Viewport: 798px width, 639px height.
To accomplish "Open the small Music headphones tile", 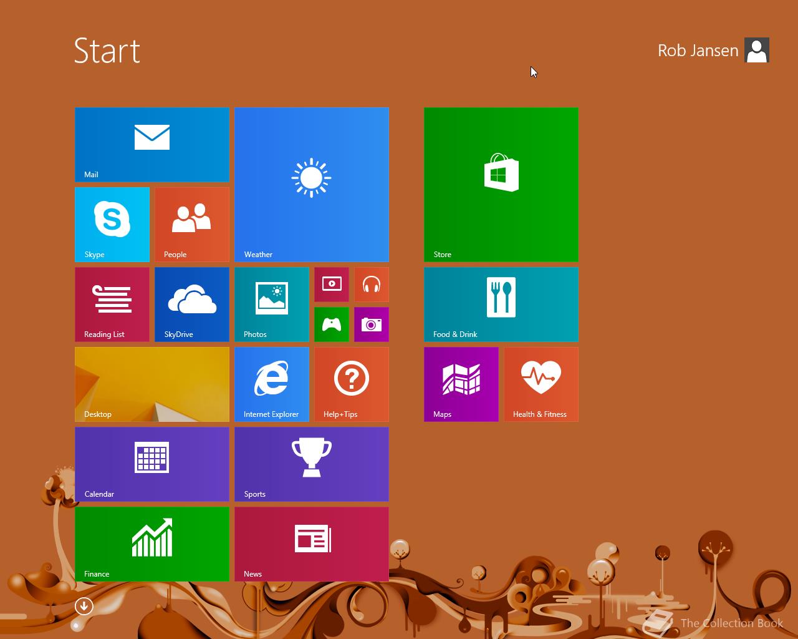I will click(x=372, y=285).
